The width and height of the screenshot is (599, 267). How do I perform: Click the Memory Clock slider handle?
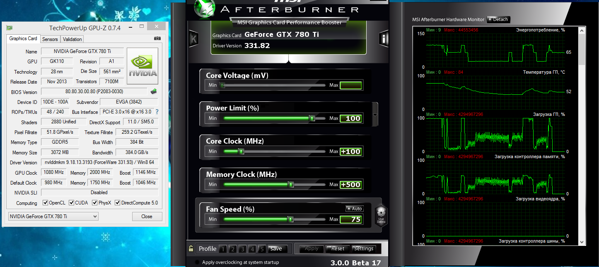[x=291, y=185]
